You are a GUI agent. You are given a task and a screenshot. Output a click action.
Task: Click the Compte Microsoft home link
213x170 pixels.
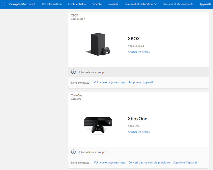[22, 4]
